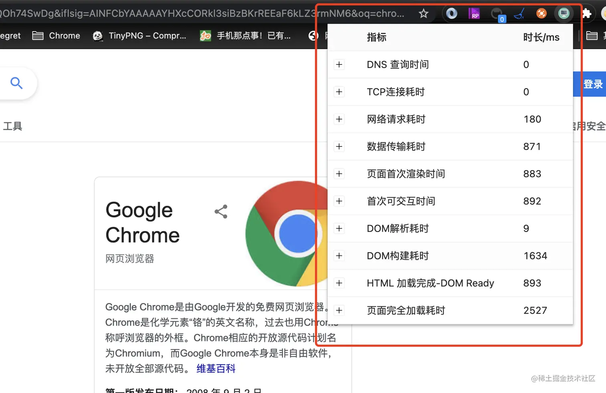
Task: Click the Google Chrome card title
Action: tap(142, 223)
